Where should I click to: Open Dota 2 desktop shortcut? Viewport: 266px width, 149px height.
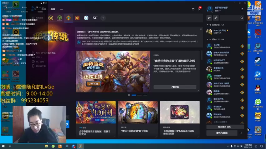(258, 33)
